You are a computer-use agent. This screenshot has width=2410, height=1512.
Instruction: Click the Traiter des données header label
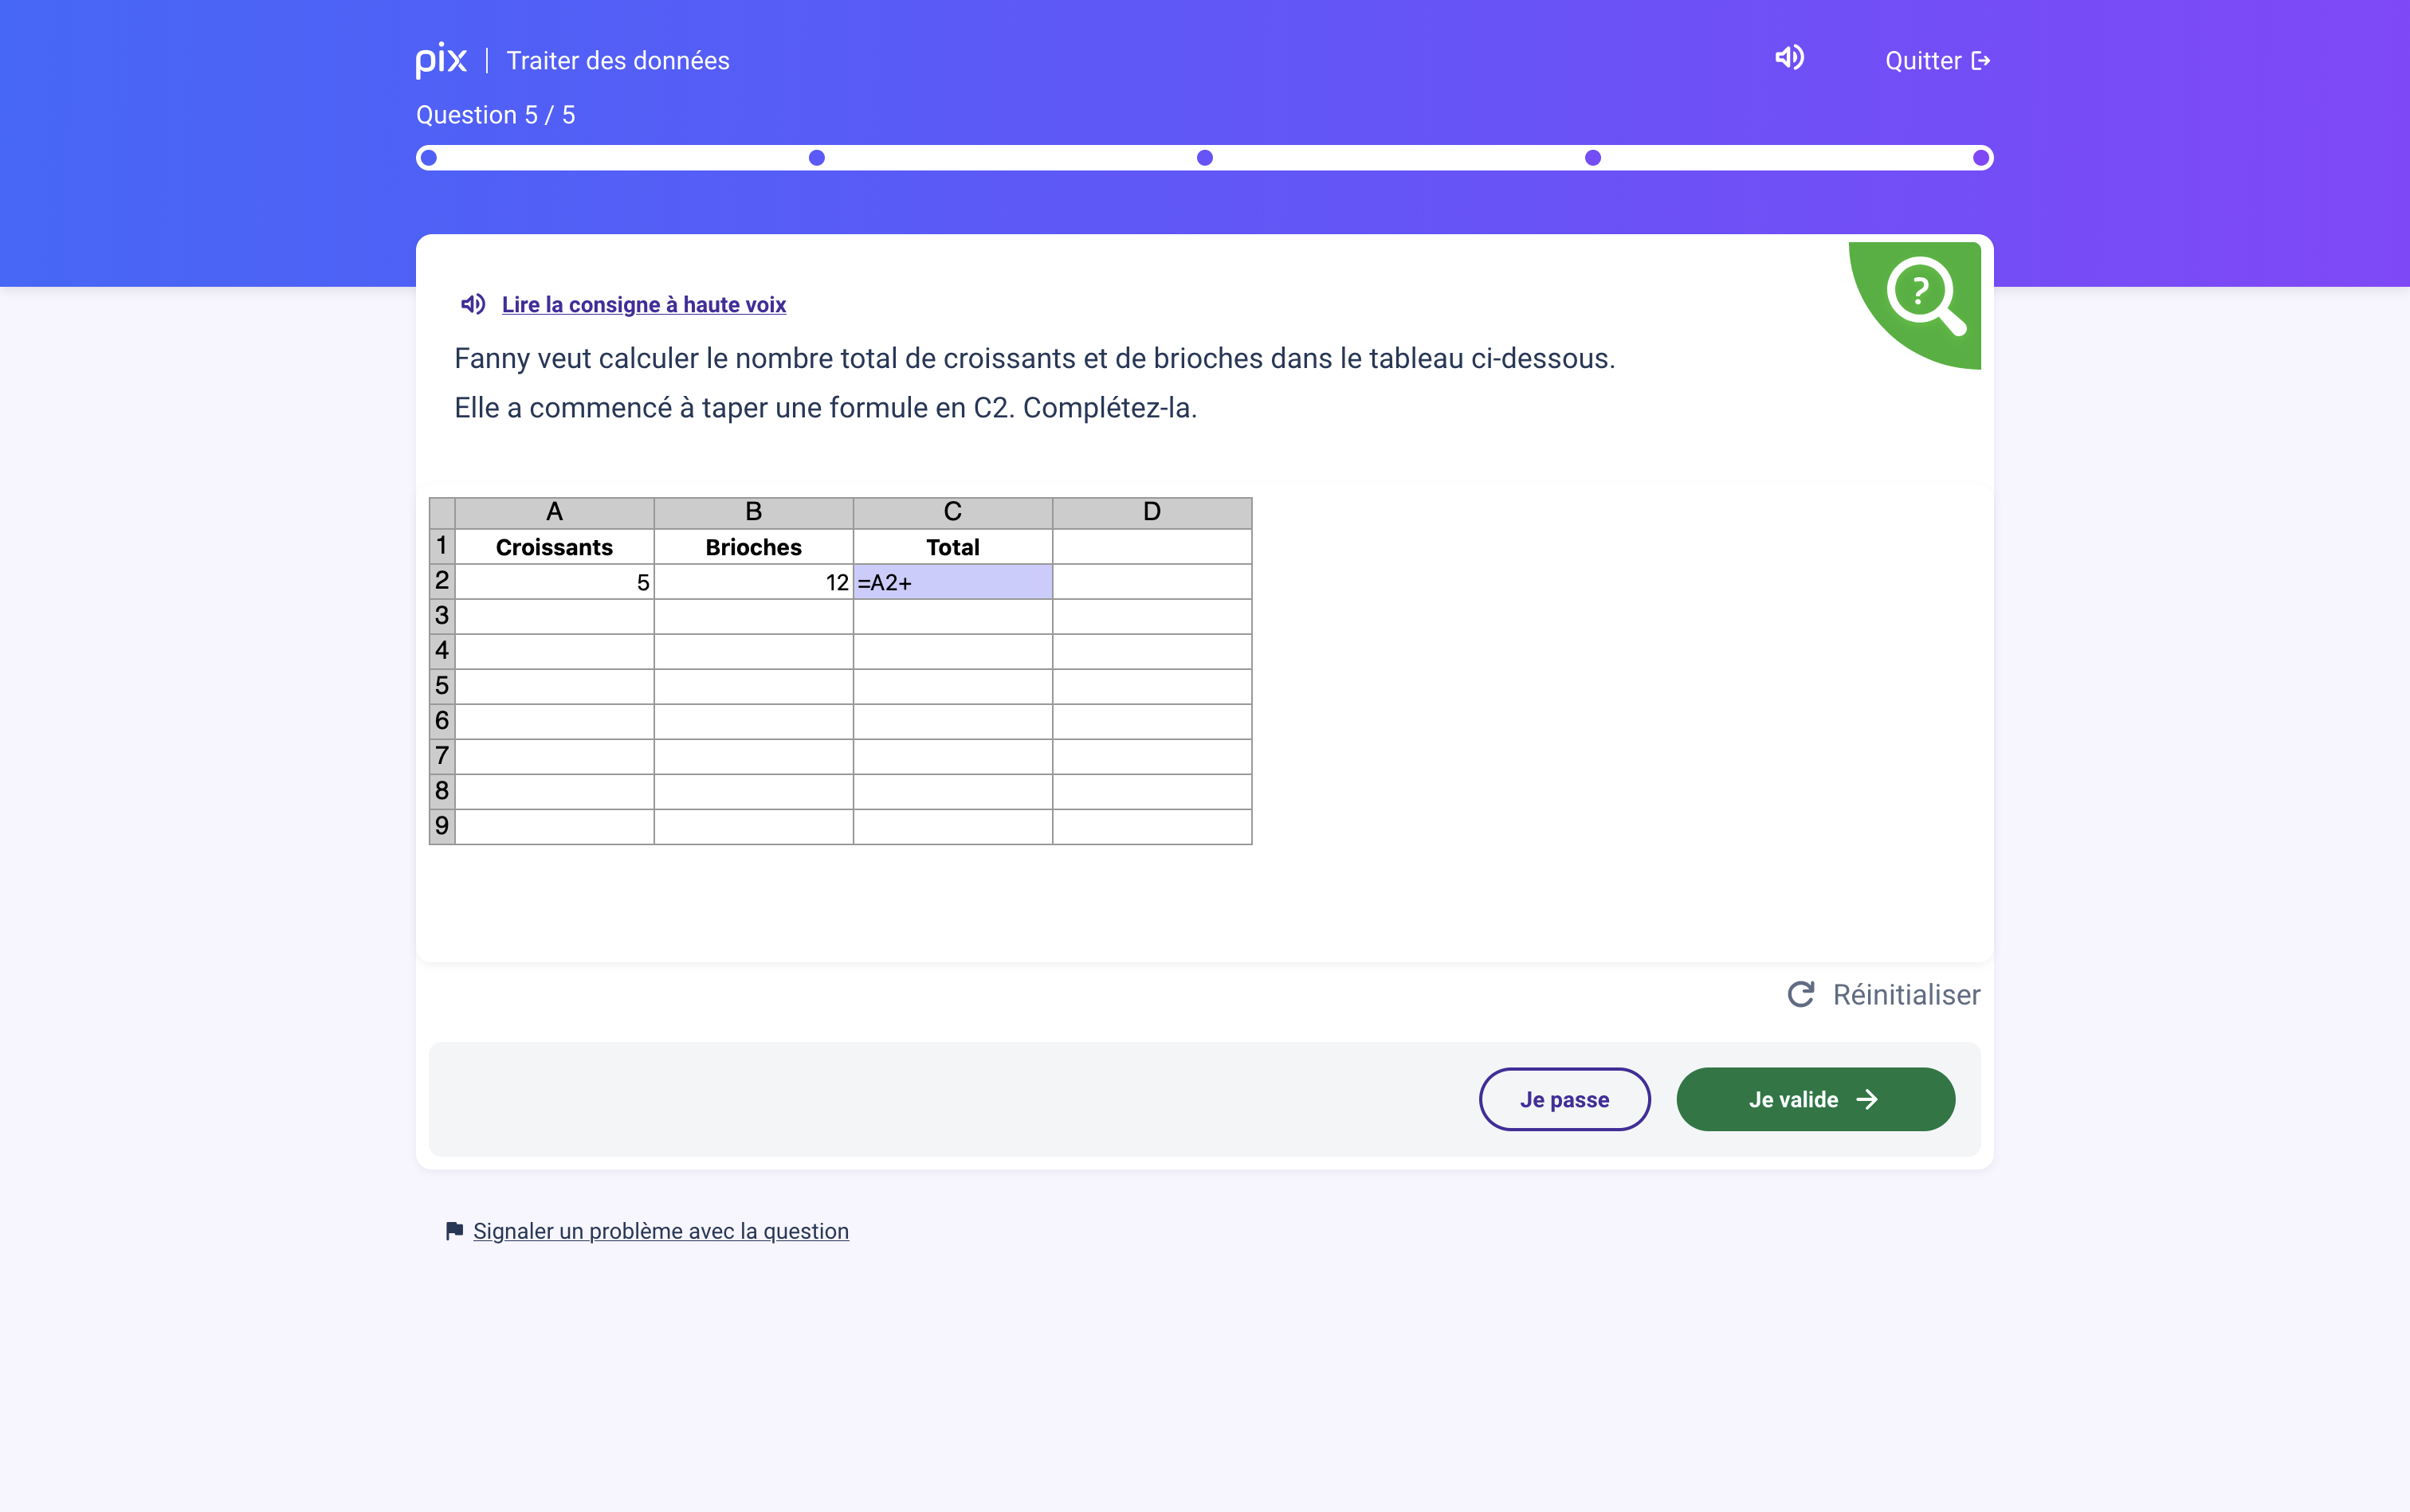618,60
